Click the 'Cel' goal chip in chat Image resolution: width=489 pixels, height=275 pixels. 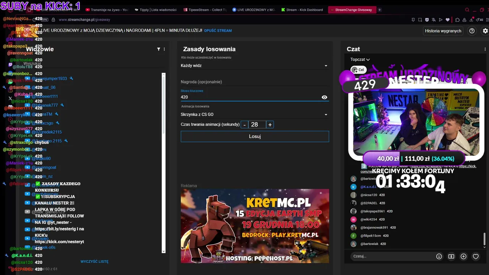pos(358,70)
